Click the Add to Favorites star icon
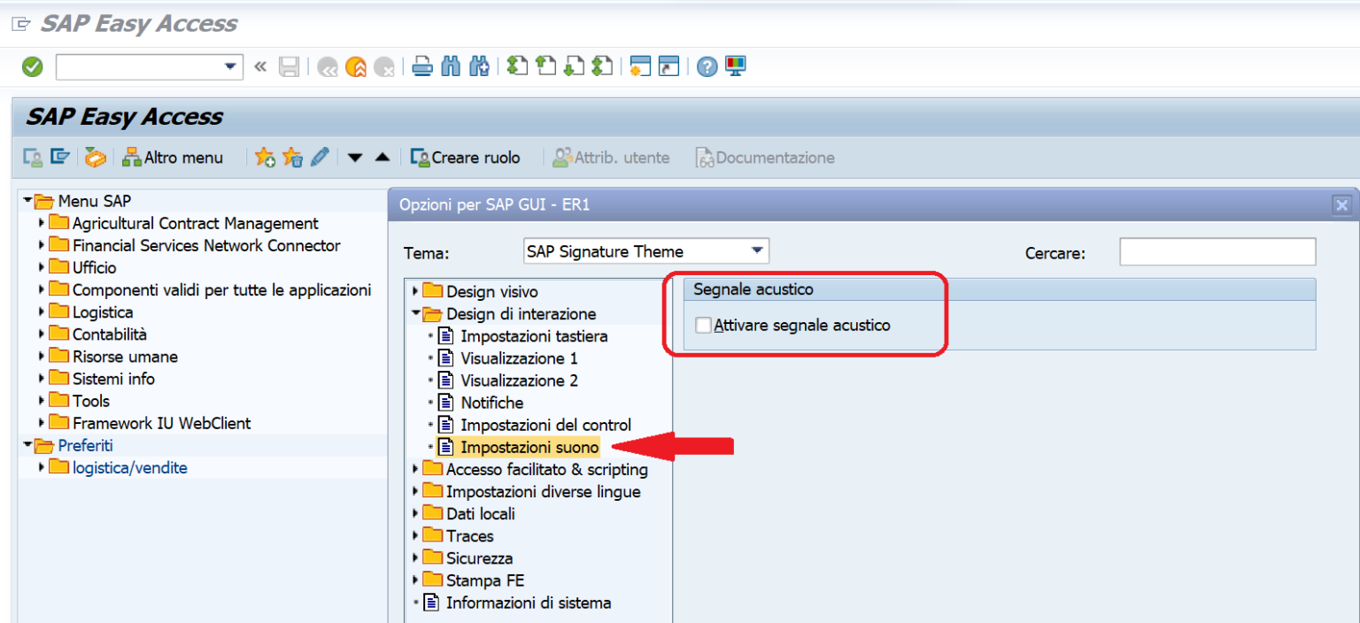Image resolution: width=1360 pixels, height=623 pixels. (264, 157)
